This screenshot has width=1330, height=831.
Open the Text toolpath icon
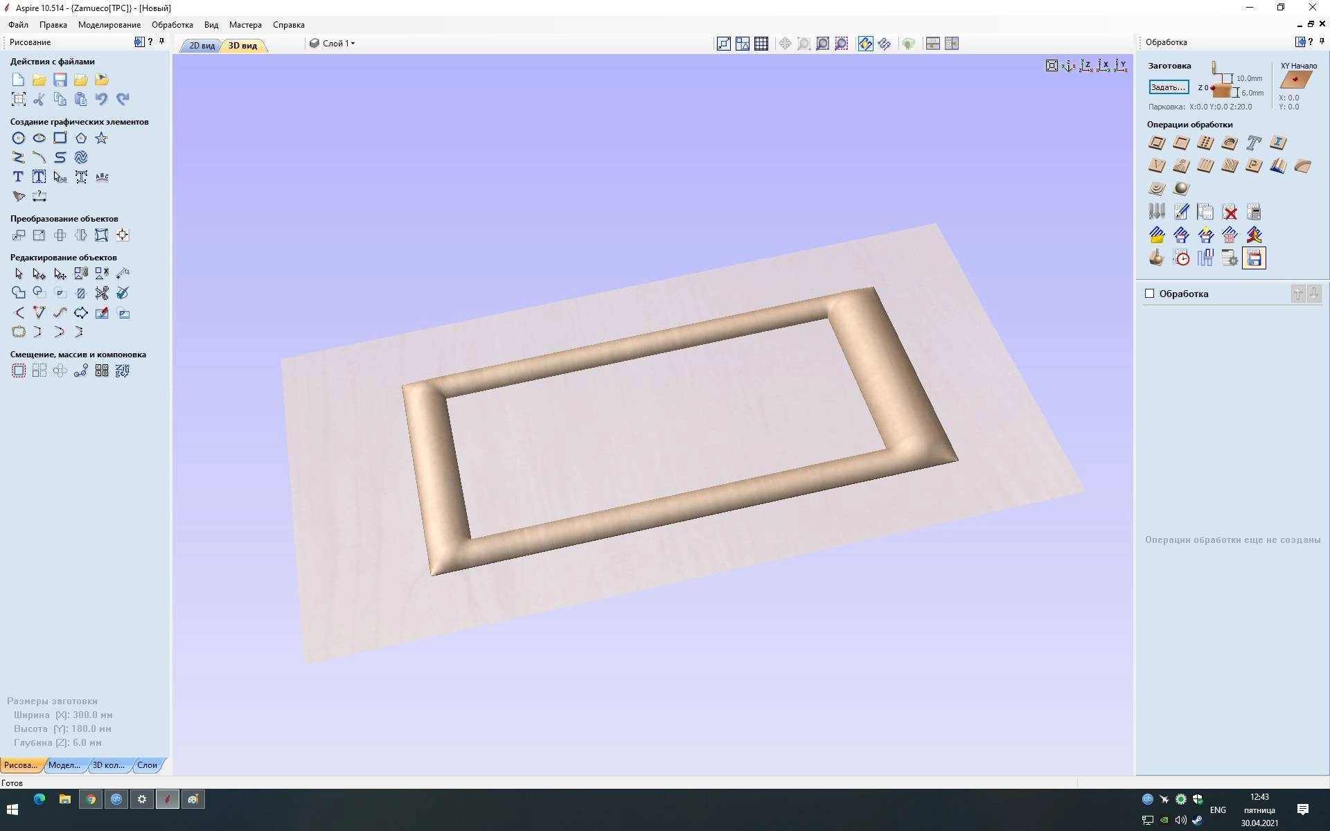[1254, 143]
